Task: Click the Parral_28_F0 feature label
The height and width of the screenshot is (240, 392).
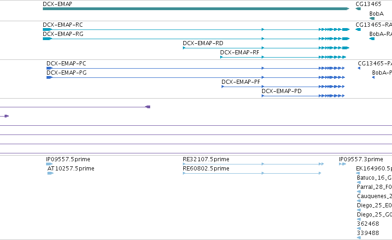Action: (374, 187)
